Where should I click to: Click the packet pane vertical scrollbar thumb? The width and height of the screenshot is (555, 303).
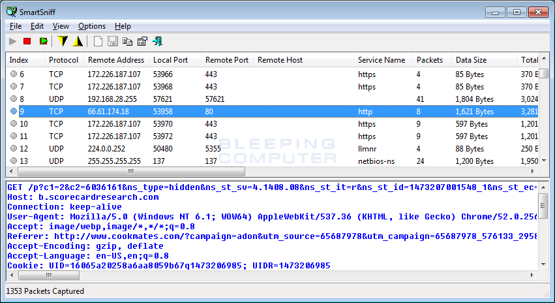click(543, 206)
